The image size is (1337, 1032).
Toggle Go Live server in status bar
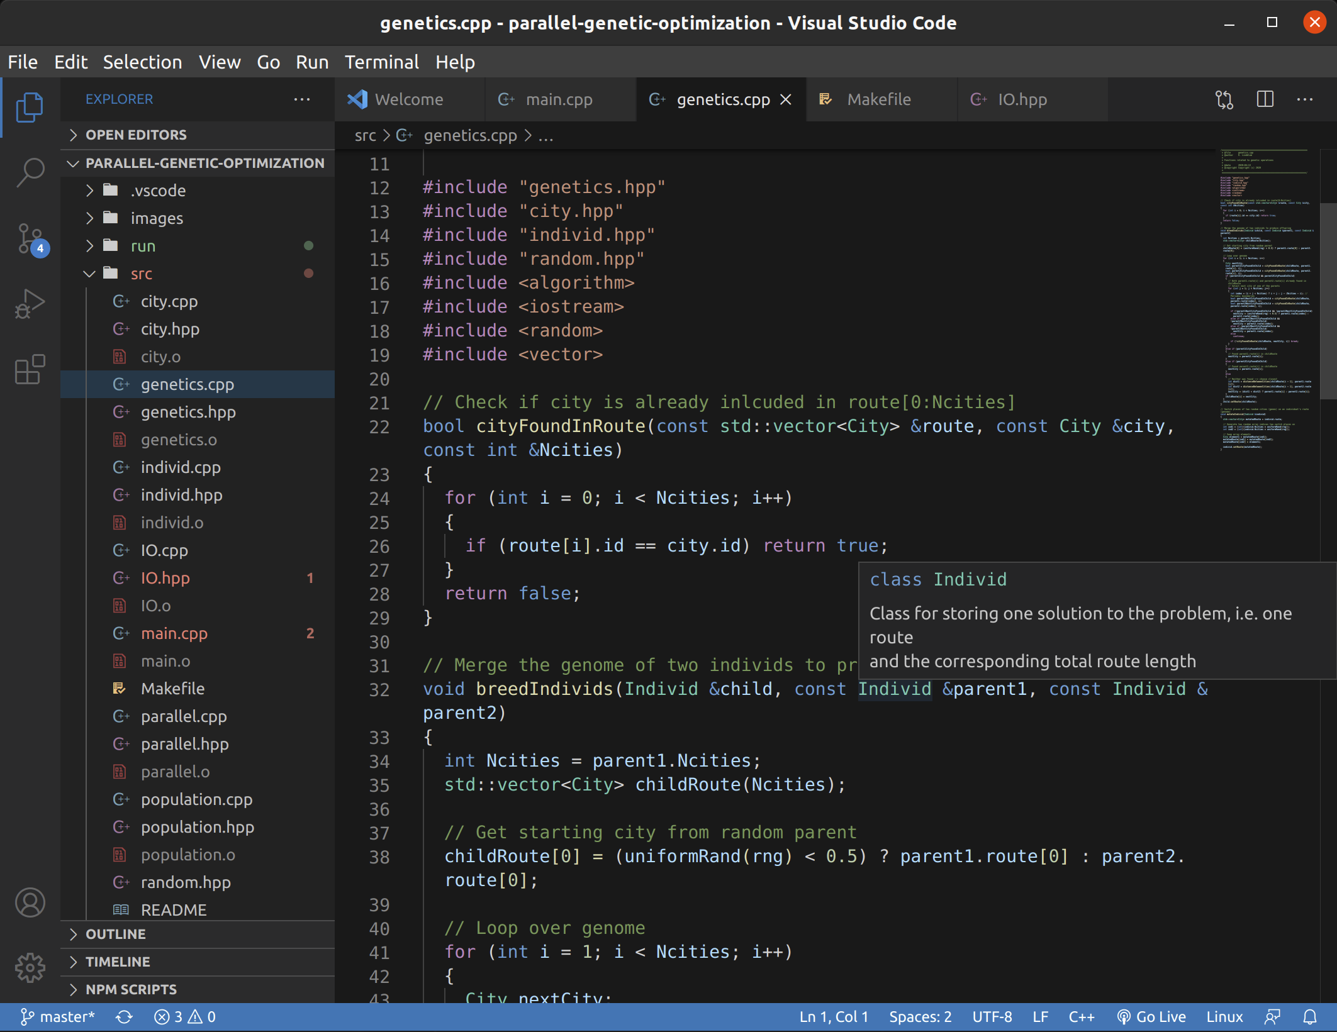pyautogui.click(x=1151, y=1017)
